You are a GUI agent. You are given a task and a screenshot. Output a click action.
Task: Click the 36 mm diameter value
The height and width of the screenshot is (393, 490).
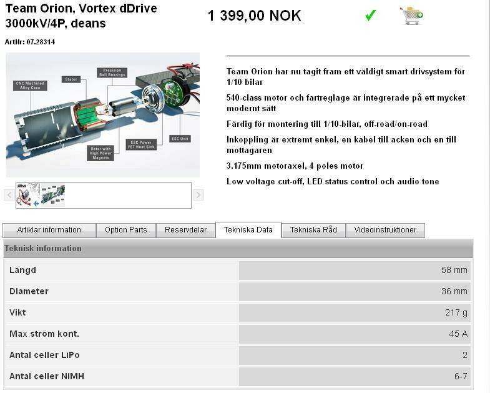(454, 291)
